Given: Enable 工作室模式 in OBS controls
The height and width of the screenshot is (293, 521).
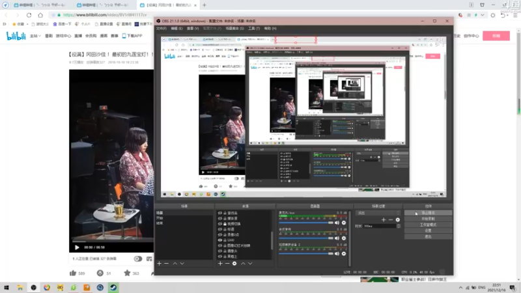Looking at the screenshot, I should click(428, 225).
